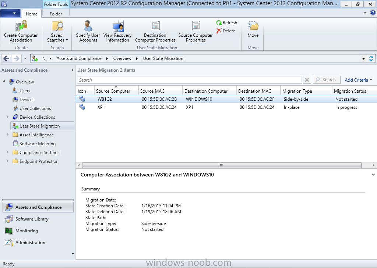The height and width of the screenshot is (268, 377).
Task: Switch to the Folder ribbon tab
Action: click(x=56, y=14)
